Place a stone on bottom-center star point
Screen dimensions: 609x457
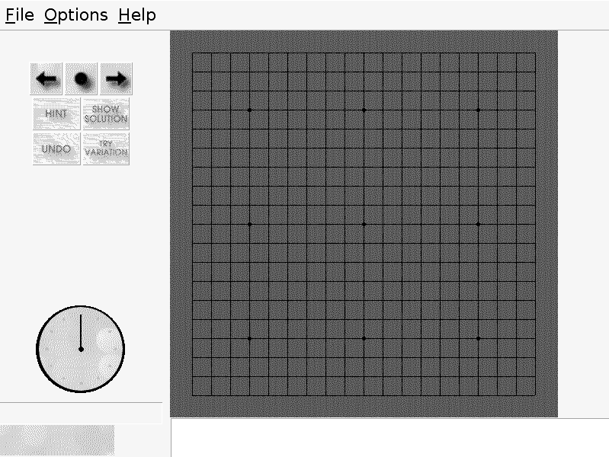click(x=364, y=338)
